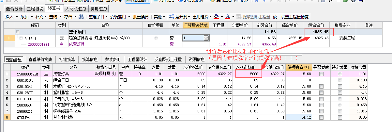Open the 换算信息 tab
The width and height of the screenshot is (392, 132).
(90, 59)
